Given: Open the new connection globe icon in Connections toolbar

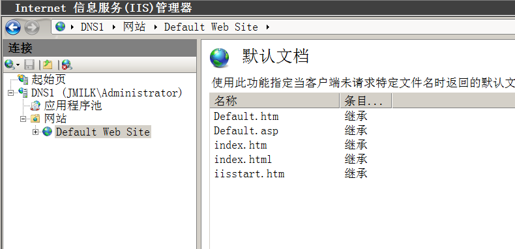Looking at the screenshot, I should tap(10, 65).
